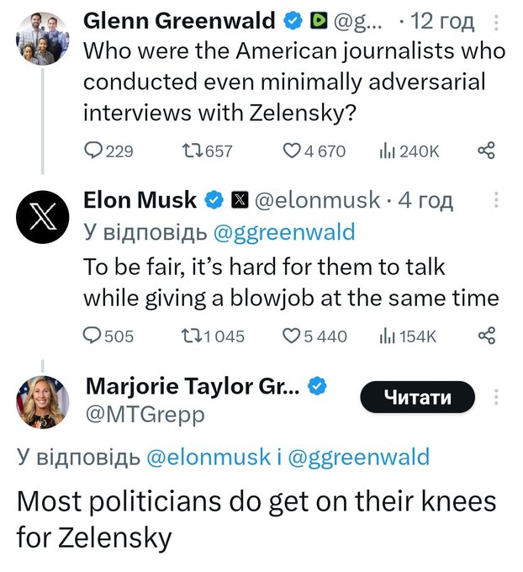Image resolution: width=523 pixels, height=572 pixels.
Task: View analytics of Greenwald's 240K-view tweet
Action: click(x=409, y=151)
